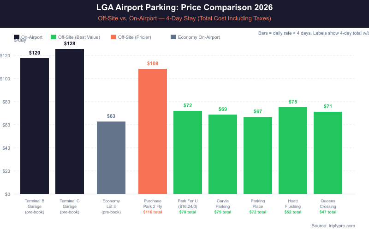Click the green Off-Site Best Value swatch

[x=54, y=37]
